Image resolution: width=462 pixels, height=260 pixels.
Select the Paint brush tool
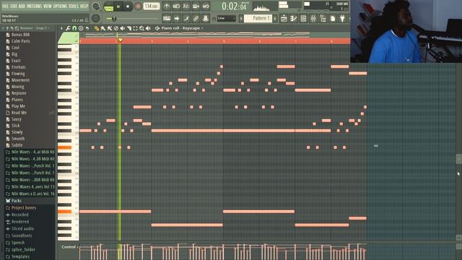point(103,28)
